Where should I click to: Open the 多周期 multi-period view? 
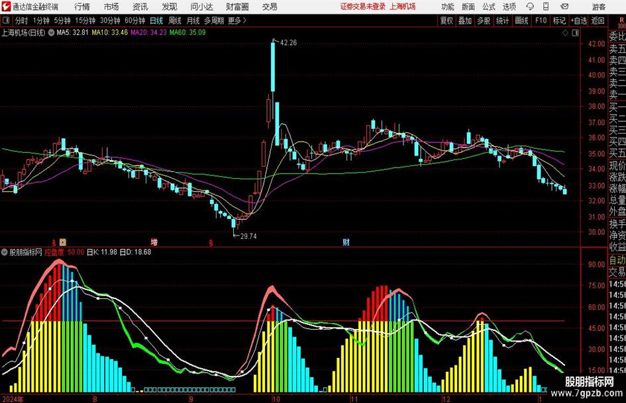click(x=213, y=21)
